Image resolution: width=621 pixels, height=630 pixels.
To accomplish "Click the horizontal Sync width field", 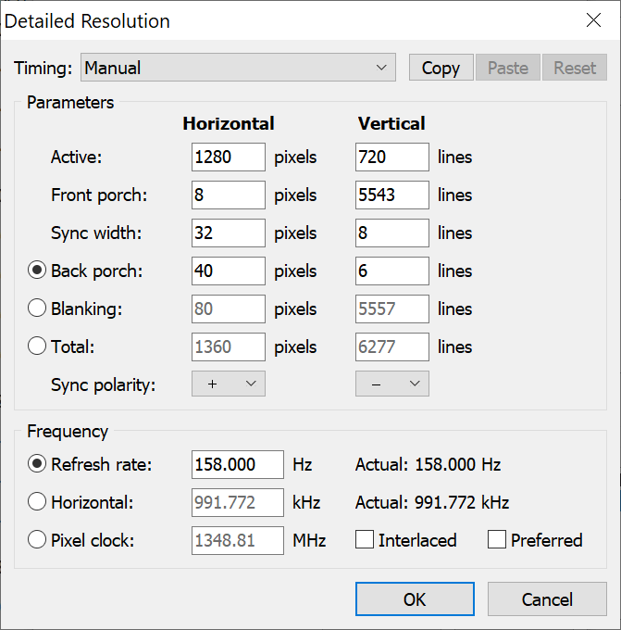I will 229,233.
